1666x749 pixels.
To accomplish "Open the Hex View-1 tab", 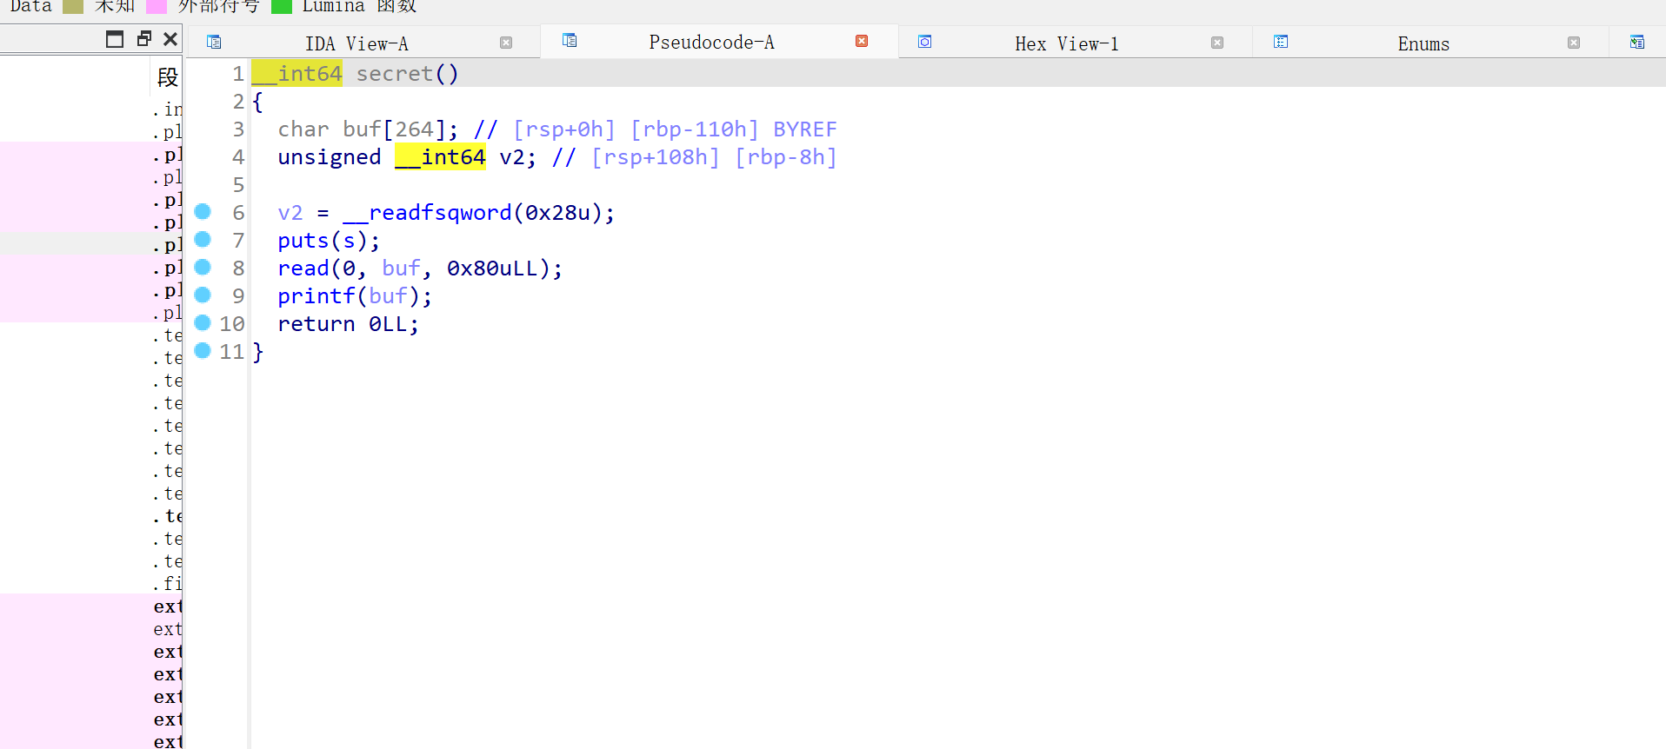I will coord(1067,43).
